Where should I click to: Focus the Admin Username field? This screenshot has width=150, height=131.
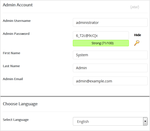[110, 22]
